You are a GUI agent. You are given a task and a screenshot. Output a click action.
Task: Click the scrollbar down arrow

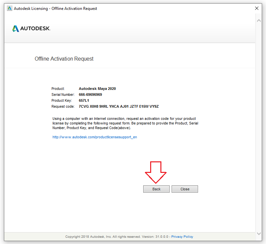tap(259, 233)
